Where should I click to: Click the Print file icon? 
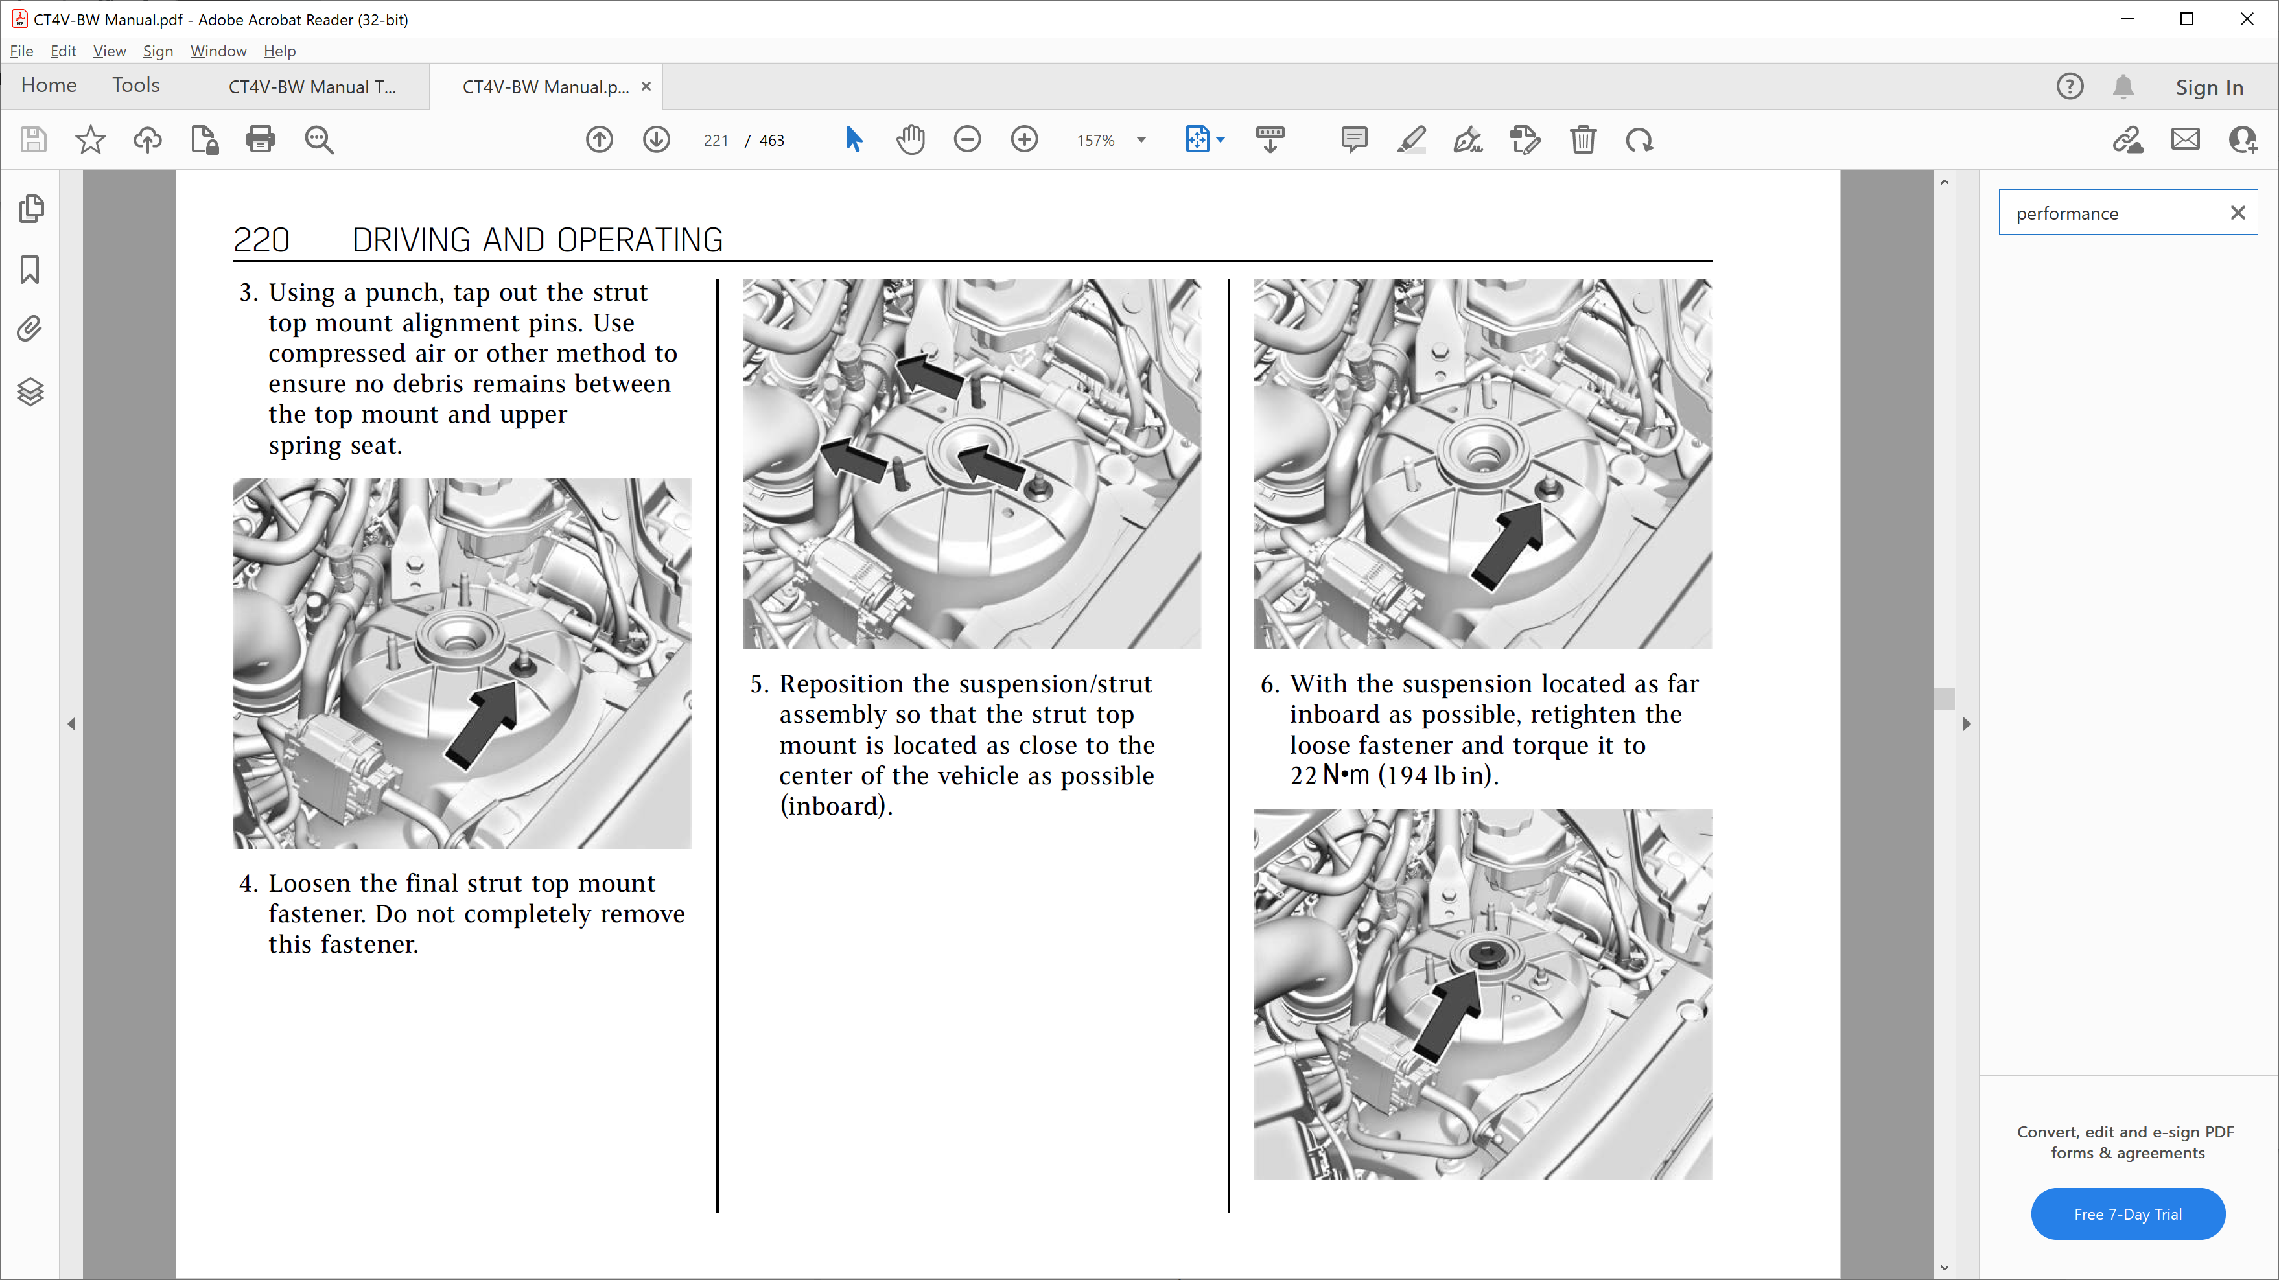tap(260, 140)
